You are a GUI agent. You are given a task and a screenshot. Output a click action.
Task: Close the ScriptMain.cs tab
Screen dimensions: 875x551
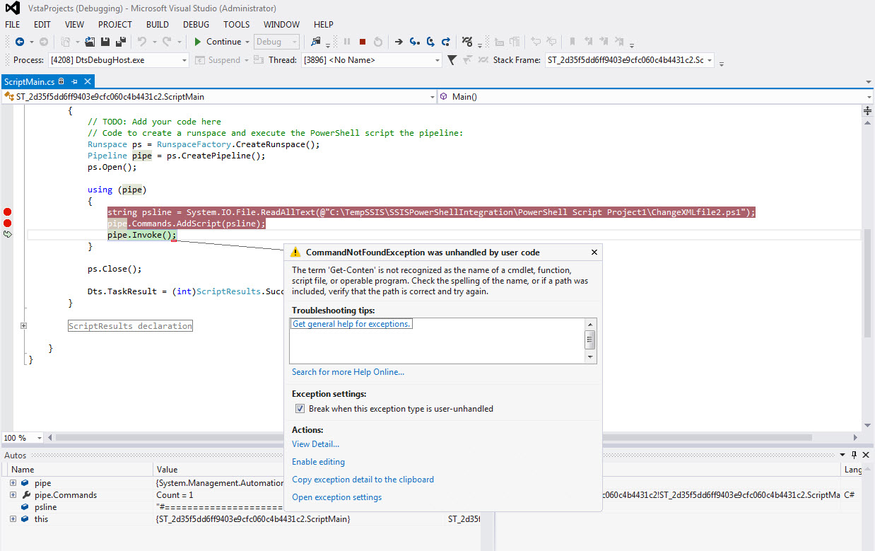click(x=88, y=82)
